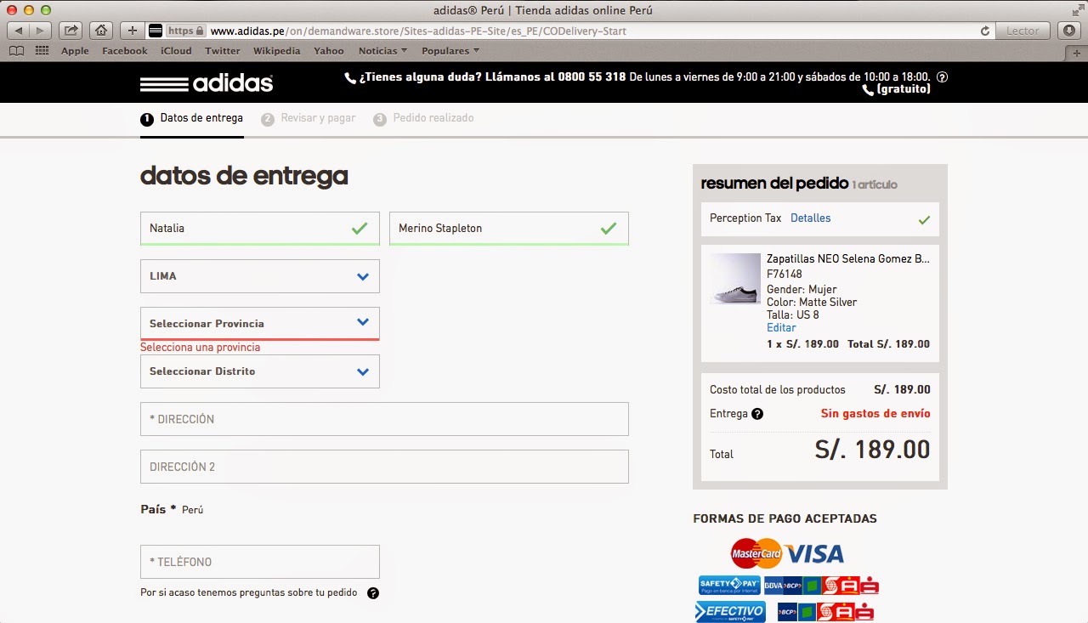
Task: Click the adidas logo in header
Action: [x=207, y=83]
